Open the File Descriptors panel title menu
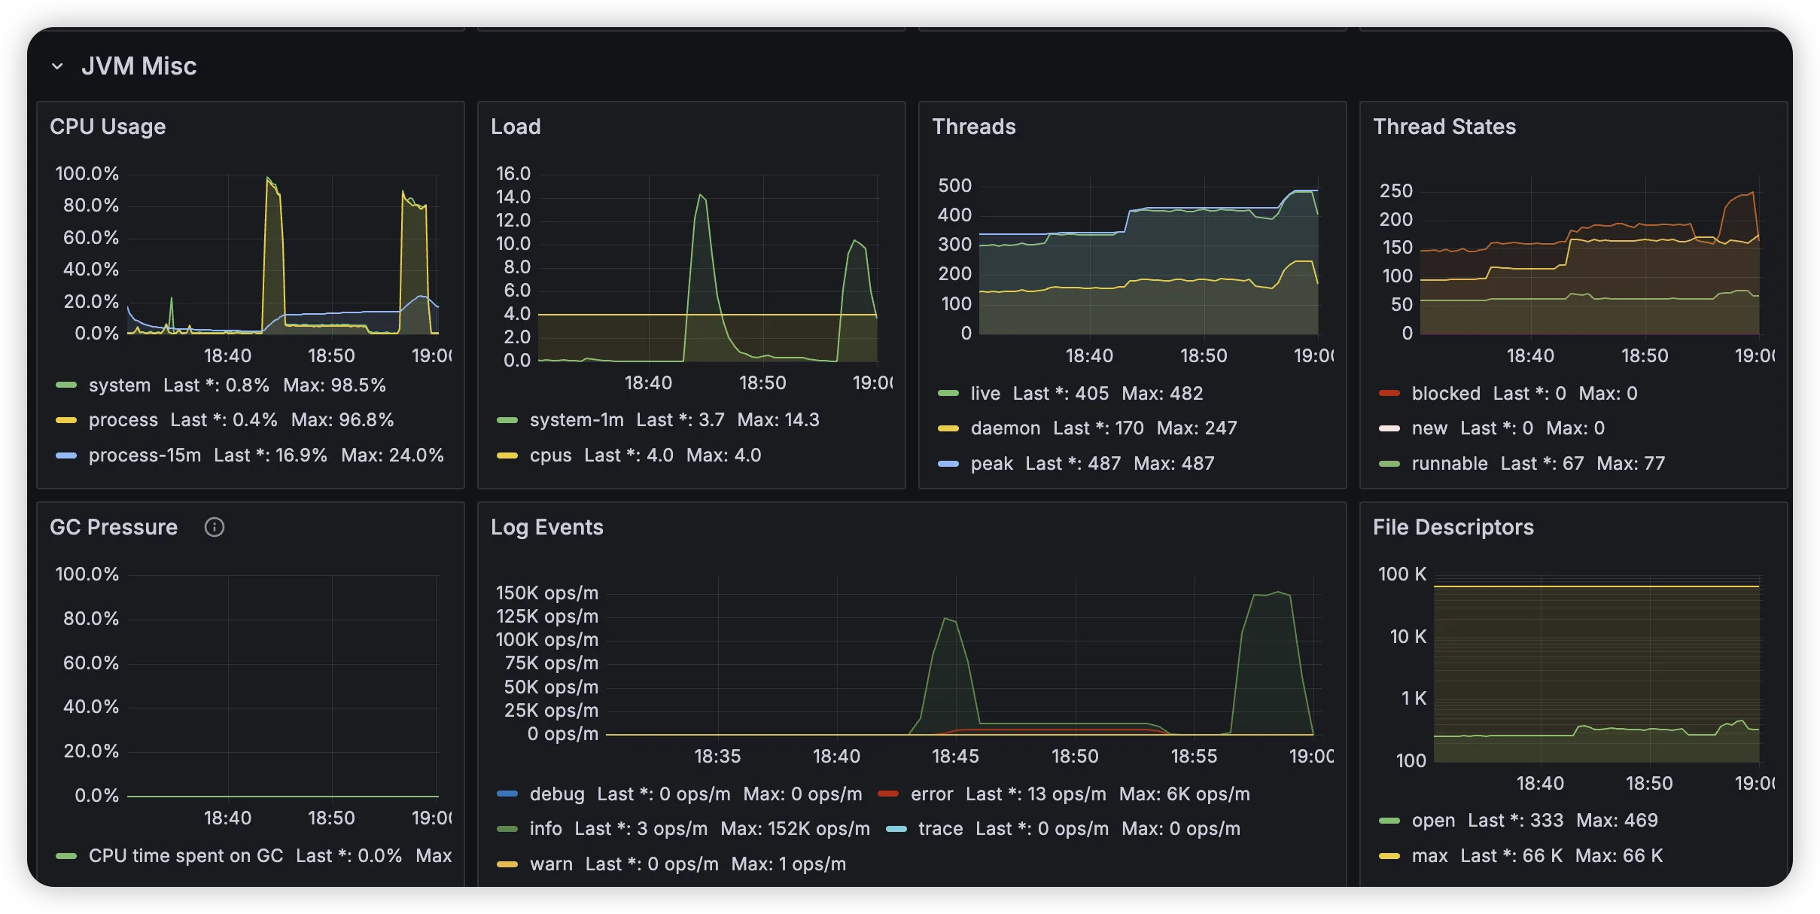The width and height of the screenshot is (1820, 914). tap(1453, 527)
